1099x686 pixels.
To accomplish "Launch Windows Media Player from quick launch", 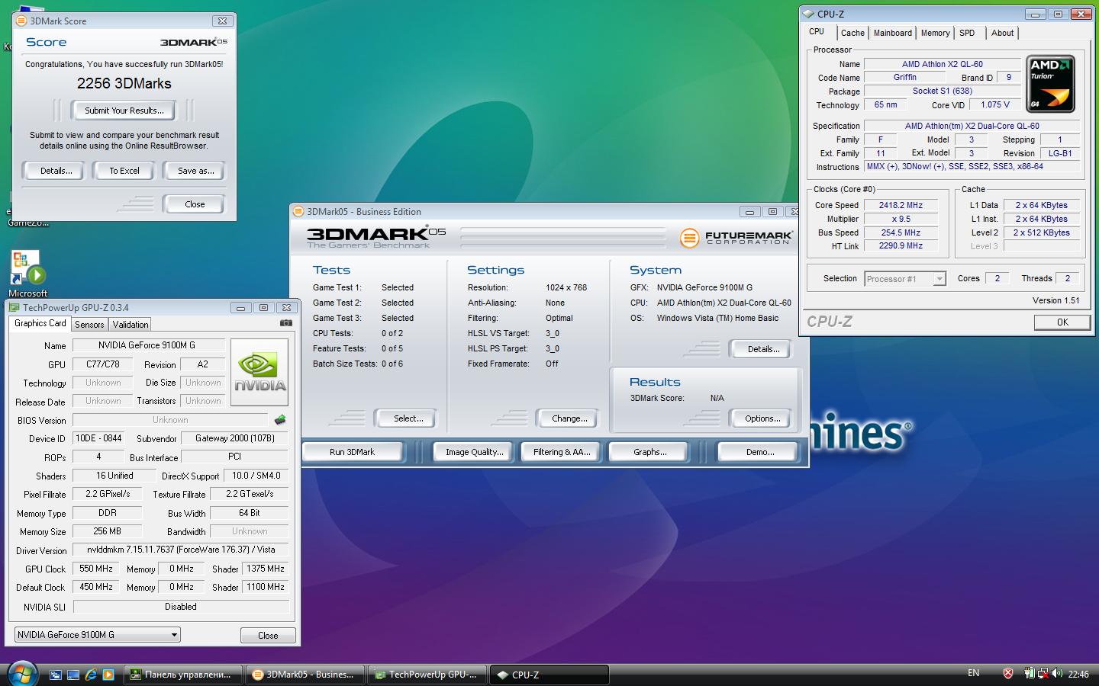I will (108, 675).
